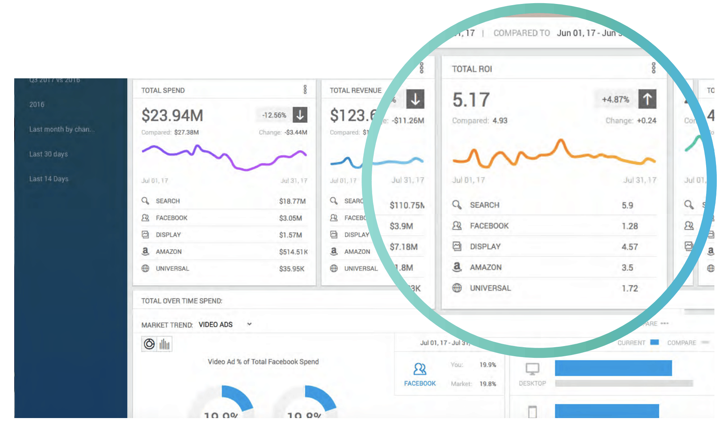Image resolution: width=727 pixels, height=422 pixels.
Task: Click Total ROI up arrow indicator
Action: (x=647, y=99)
